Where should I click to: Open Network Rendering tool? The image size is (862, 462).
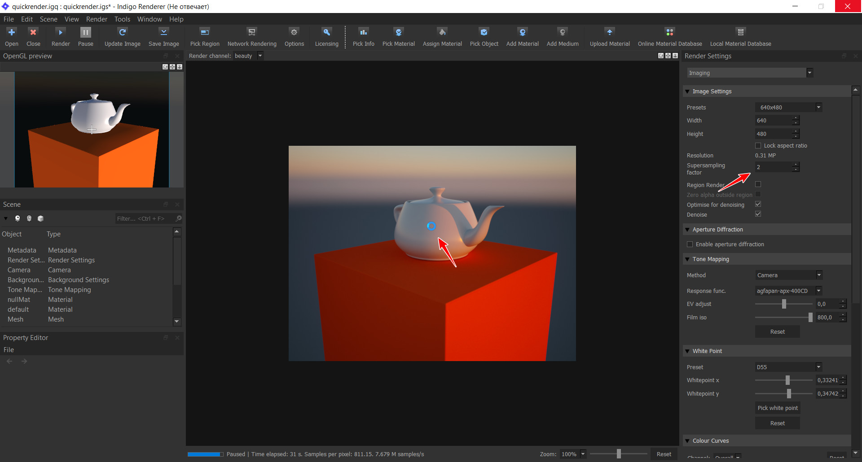point(251,32)
